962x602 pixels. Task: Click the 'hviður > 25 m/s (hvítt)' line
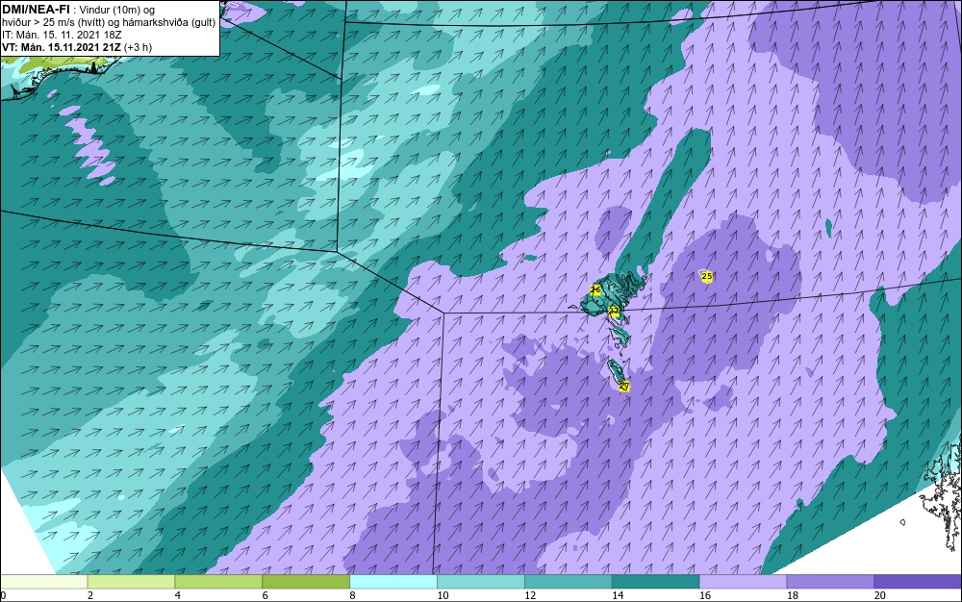[x=53, y=23]
